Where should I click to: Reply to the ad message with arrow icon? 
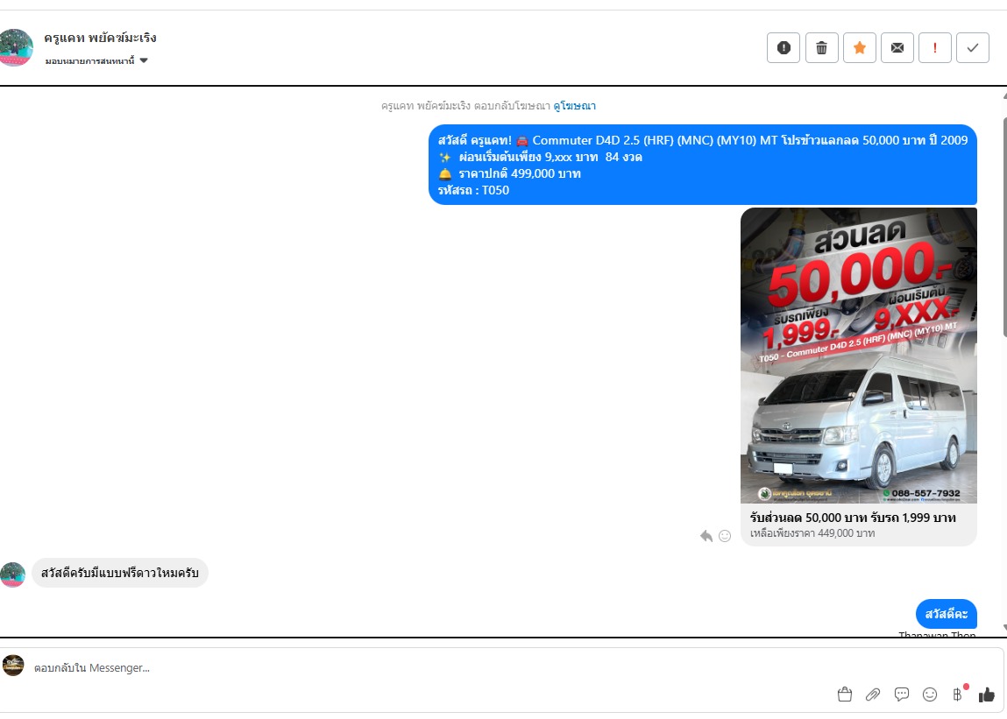pyautogui.click(x=706, y=536)
